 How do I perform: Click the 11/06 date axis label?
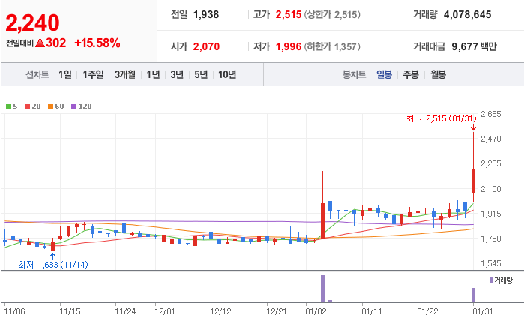coord(14,311)
